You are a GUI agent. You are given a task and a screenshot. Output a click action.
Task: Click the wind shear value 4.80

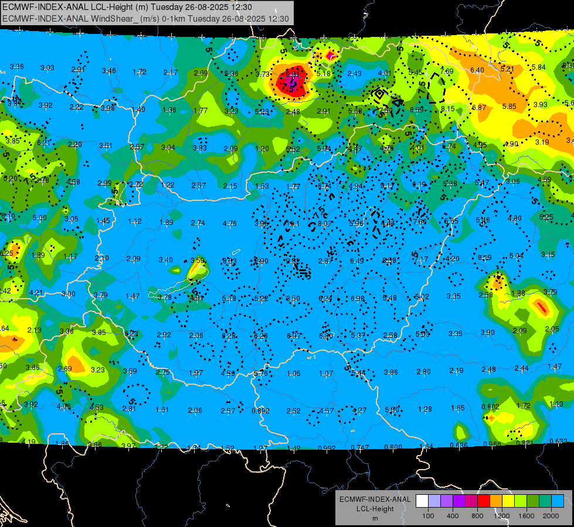[x=515, y=218]
